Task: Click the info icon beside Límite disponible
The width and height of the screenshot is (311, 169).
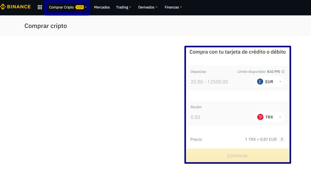Action: tap(283, 72)
